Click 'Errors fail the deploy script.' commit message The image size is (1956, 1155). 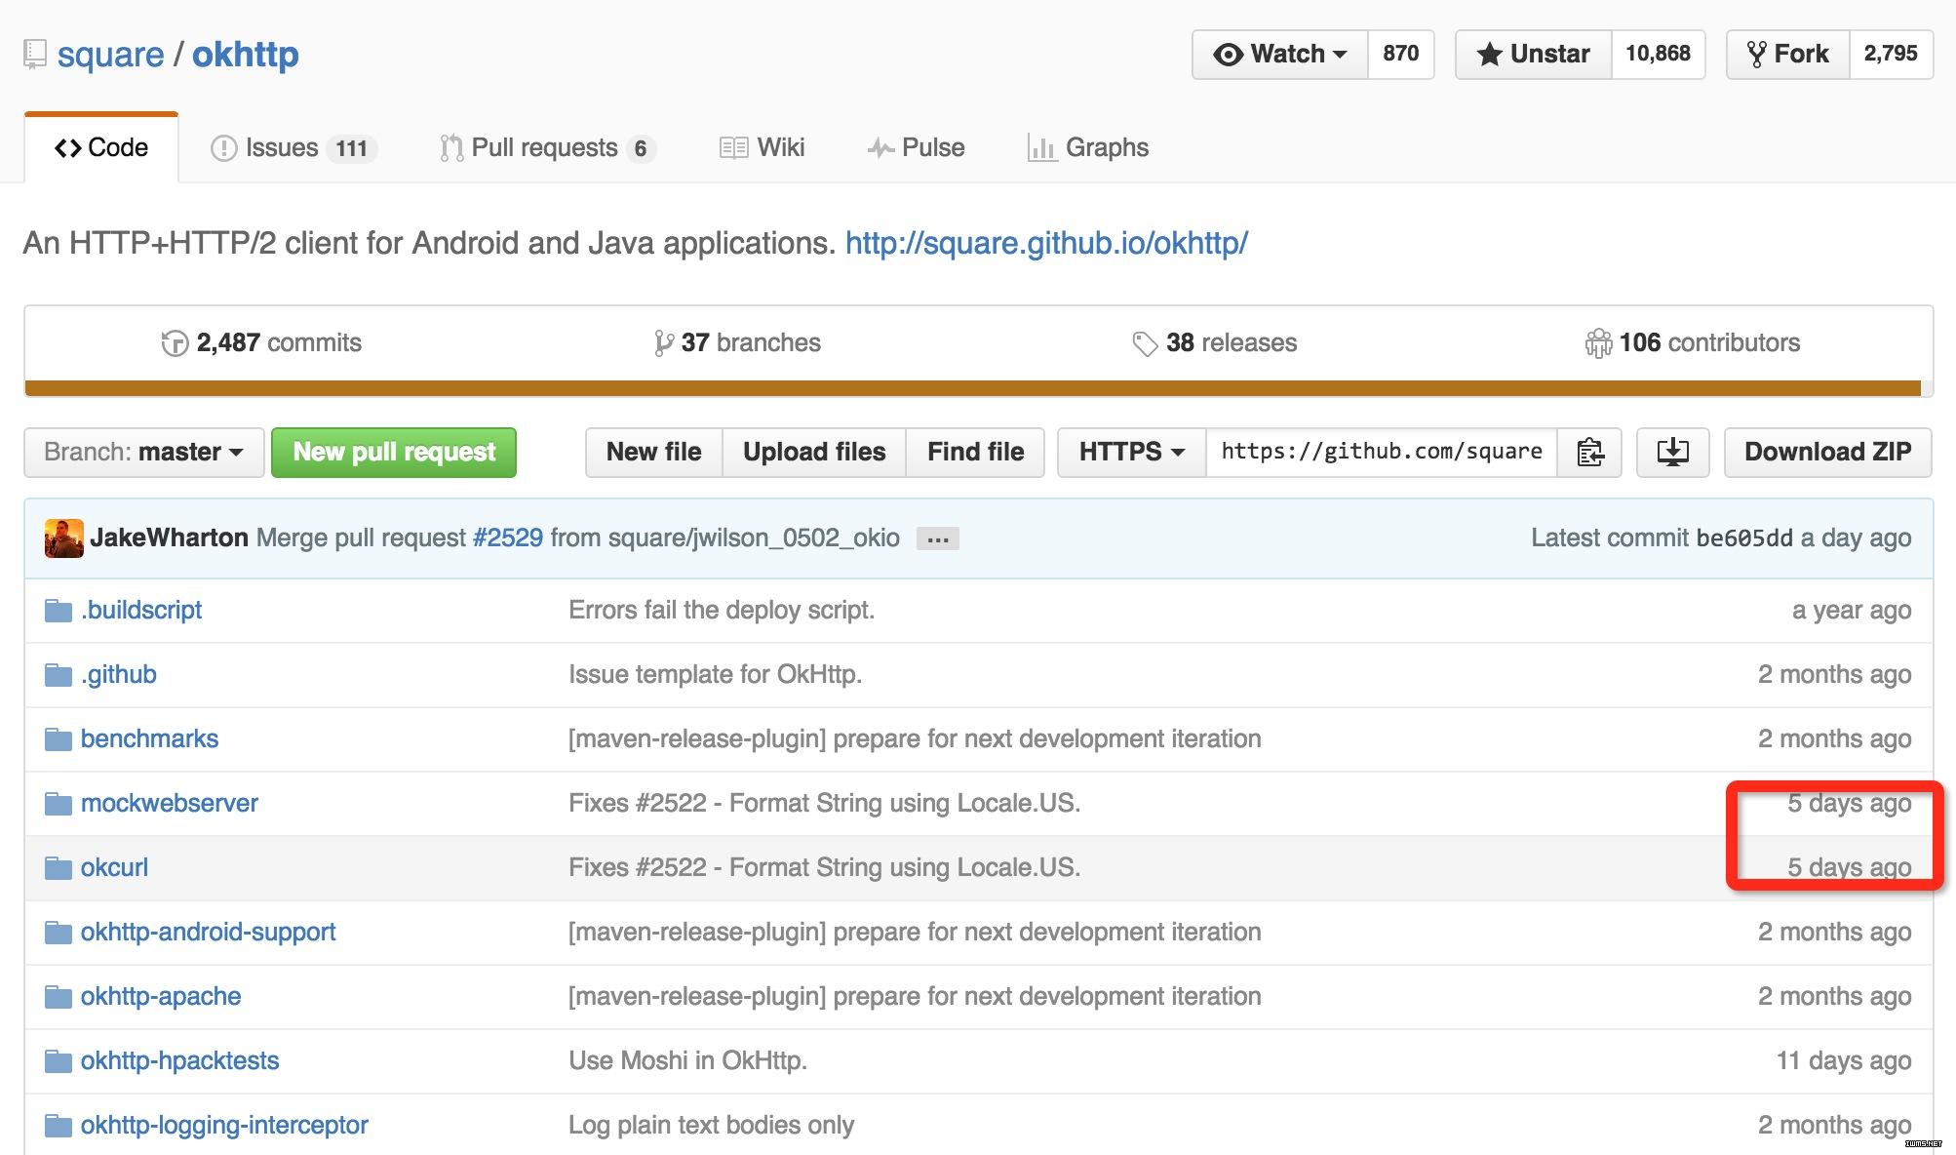tap(722, 611)
